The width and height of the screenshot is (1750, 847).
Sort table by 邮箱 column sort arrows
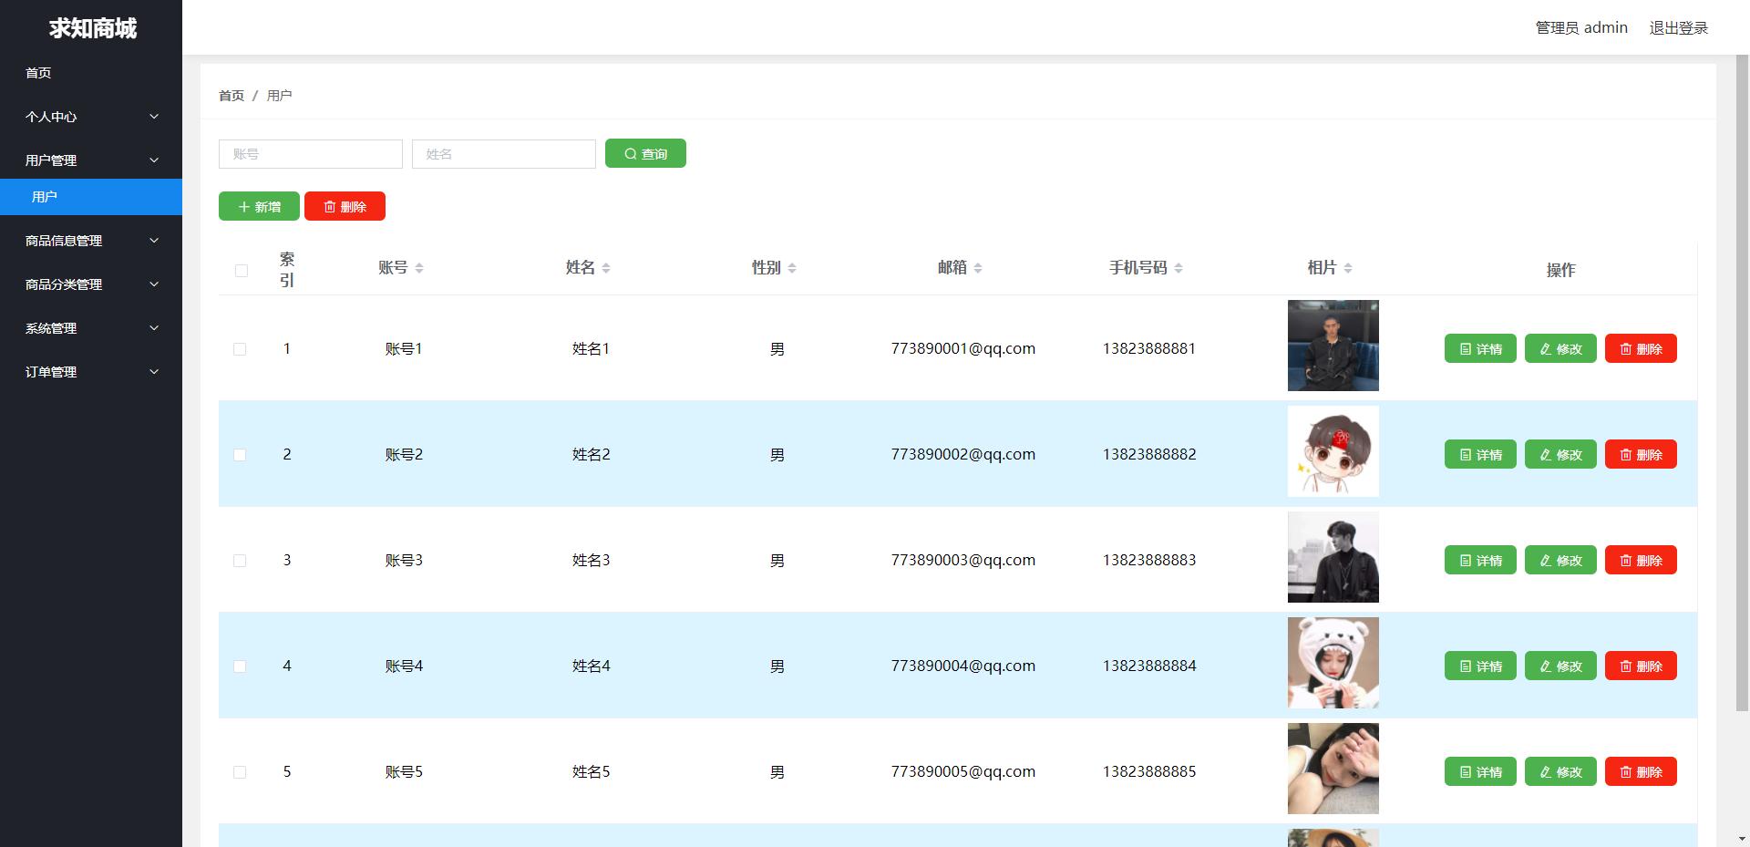[978, 268]
